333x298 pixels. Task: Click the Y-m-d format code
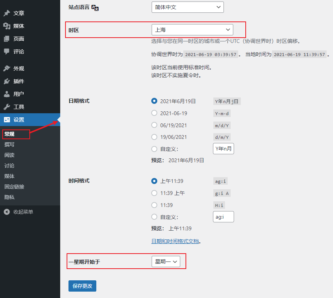222,113
